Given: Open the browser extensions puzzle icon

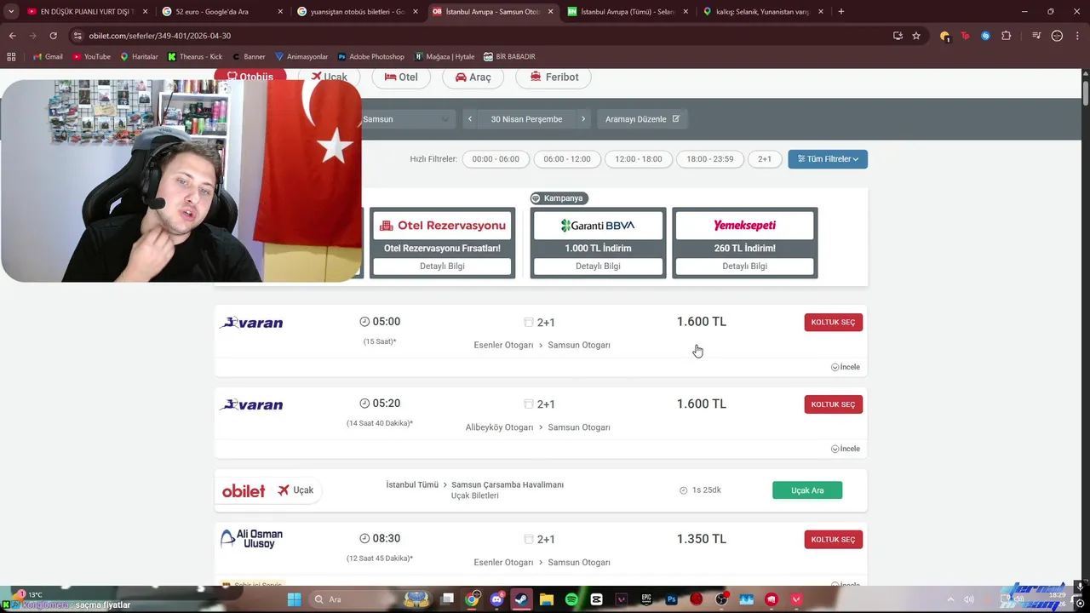Looking at the screenshot, I should (1007, 36).
